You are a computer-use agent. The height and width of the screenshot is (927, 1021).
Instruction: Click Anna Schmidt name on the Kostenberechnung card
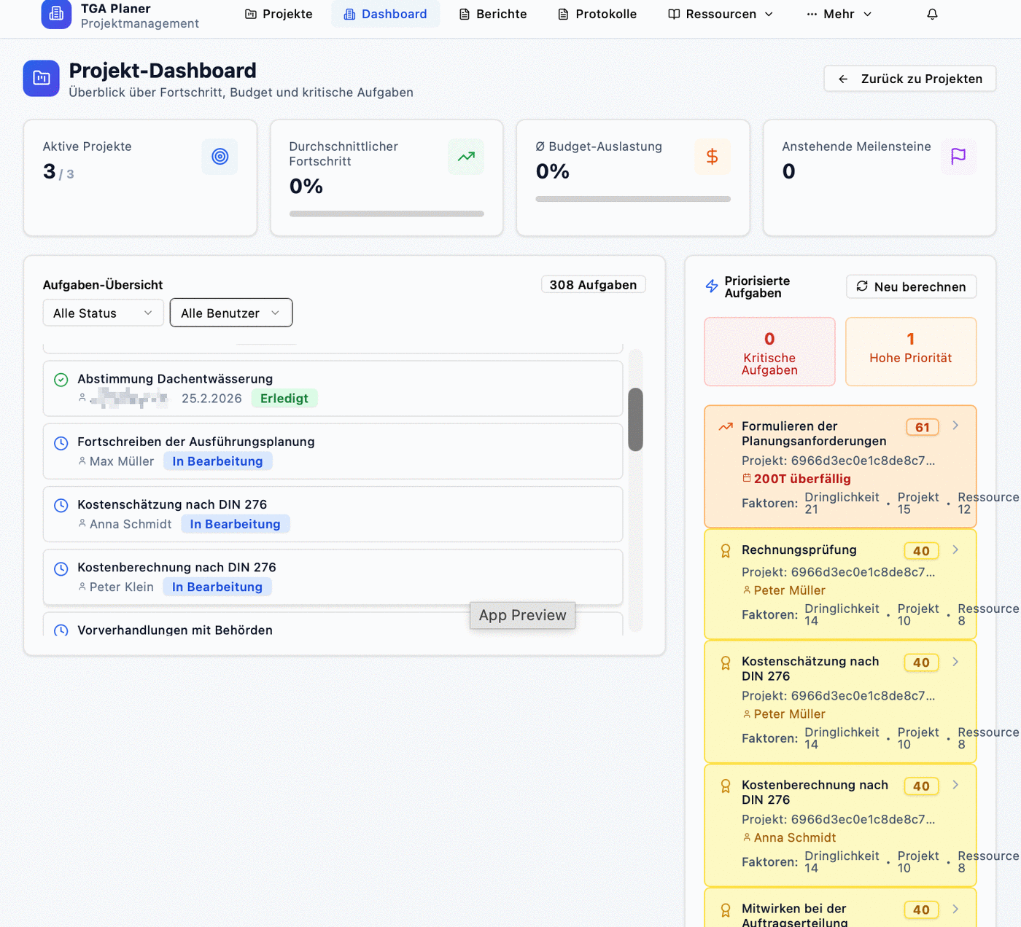point(795,837)
